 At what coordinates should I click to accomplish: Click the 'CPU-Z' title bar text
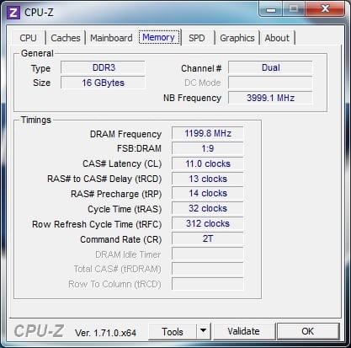(39, 13)
